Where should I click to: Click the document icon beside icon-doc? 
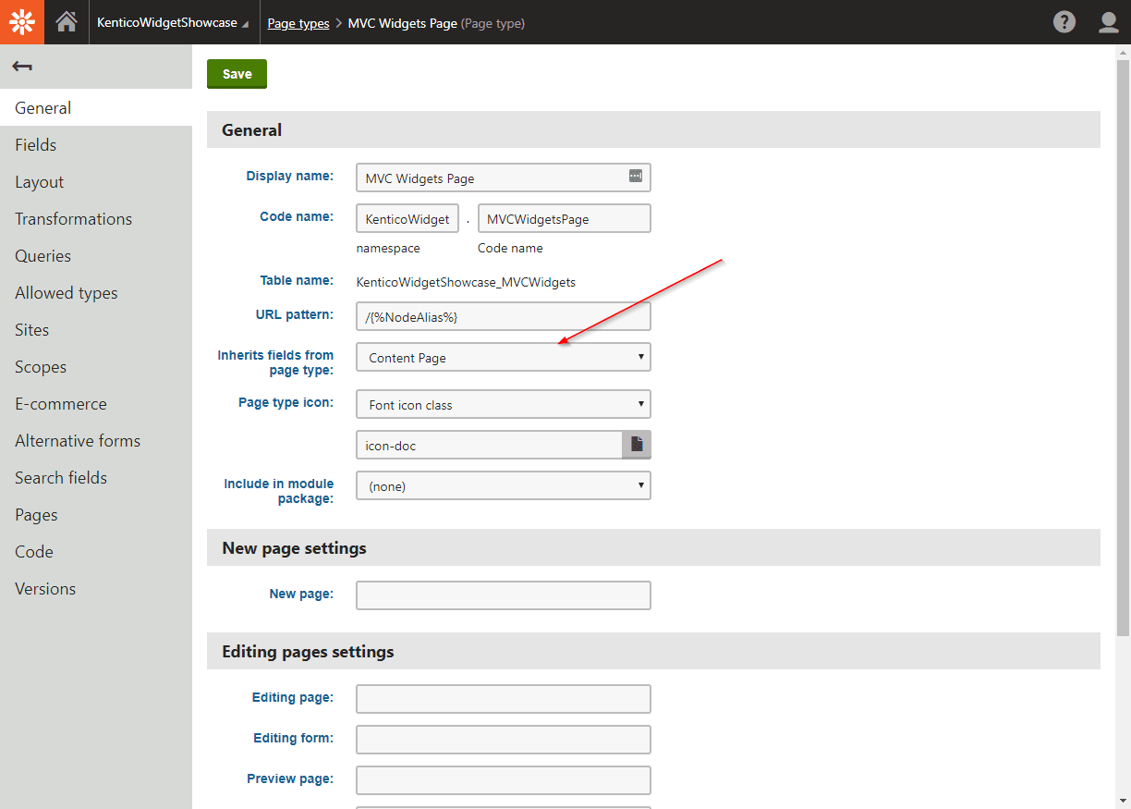637,445
